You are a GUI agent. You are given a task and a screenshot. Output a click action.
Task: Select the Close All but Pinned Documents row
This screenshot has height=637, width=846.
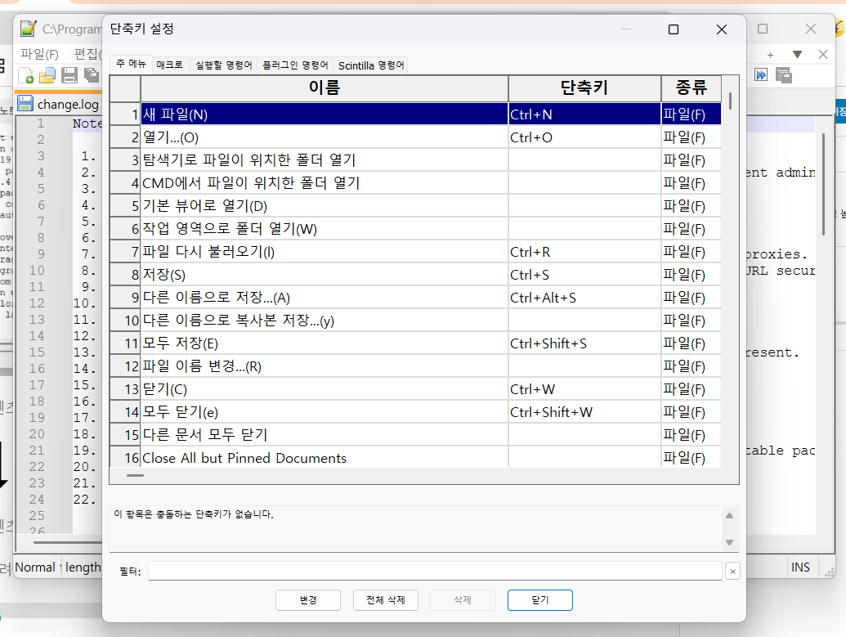pos(415,457)
